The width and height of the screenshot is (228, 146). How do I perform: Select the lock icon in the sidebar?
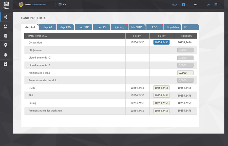pos(6,64)
